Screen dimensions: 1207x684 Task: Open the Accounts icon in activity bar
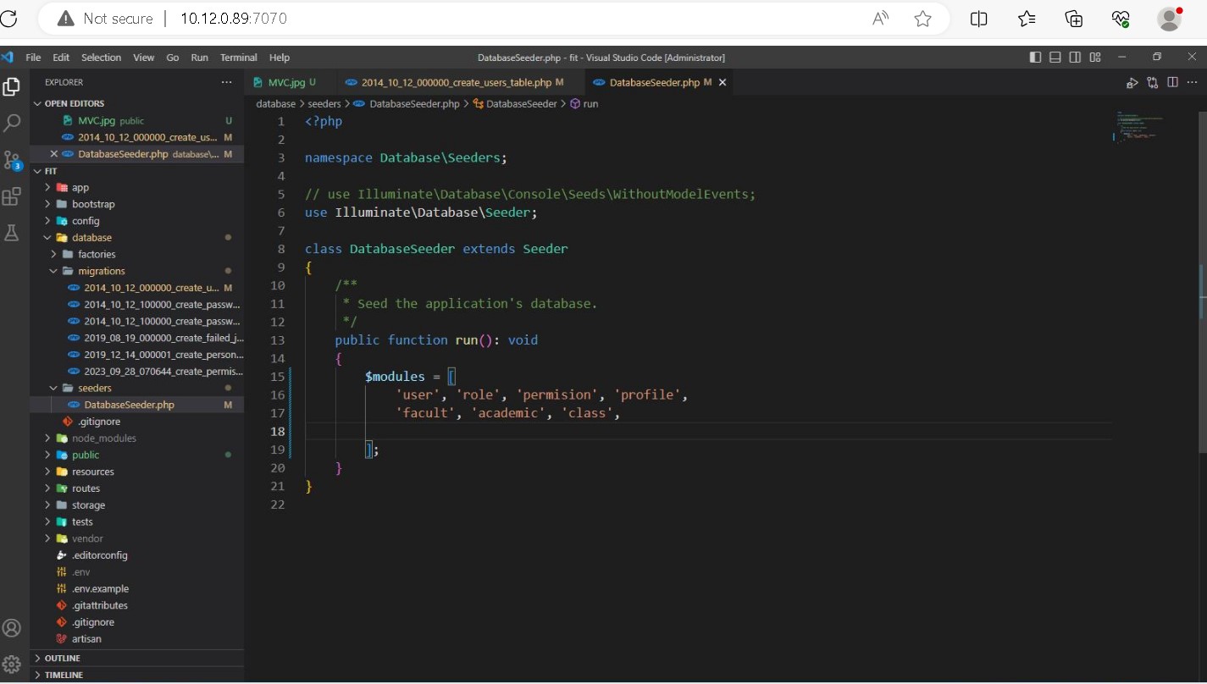click(12, 628)
